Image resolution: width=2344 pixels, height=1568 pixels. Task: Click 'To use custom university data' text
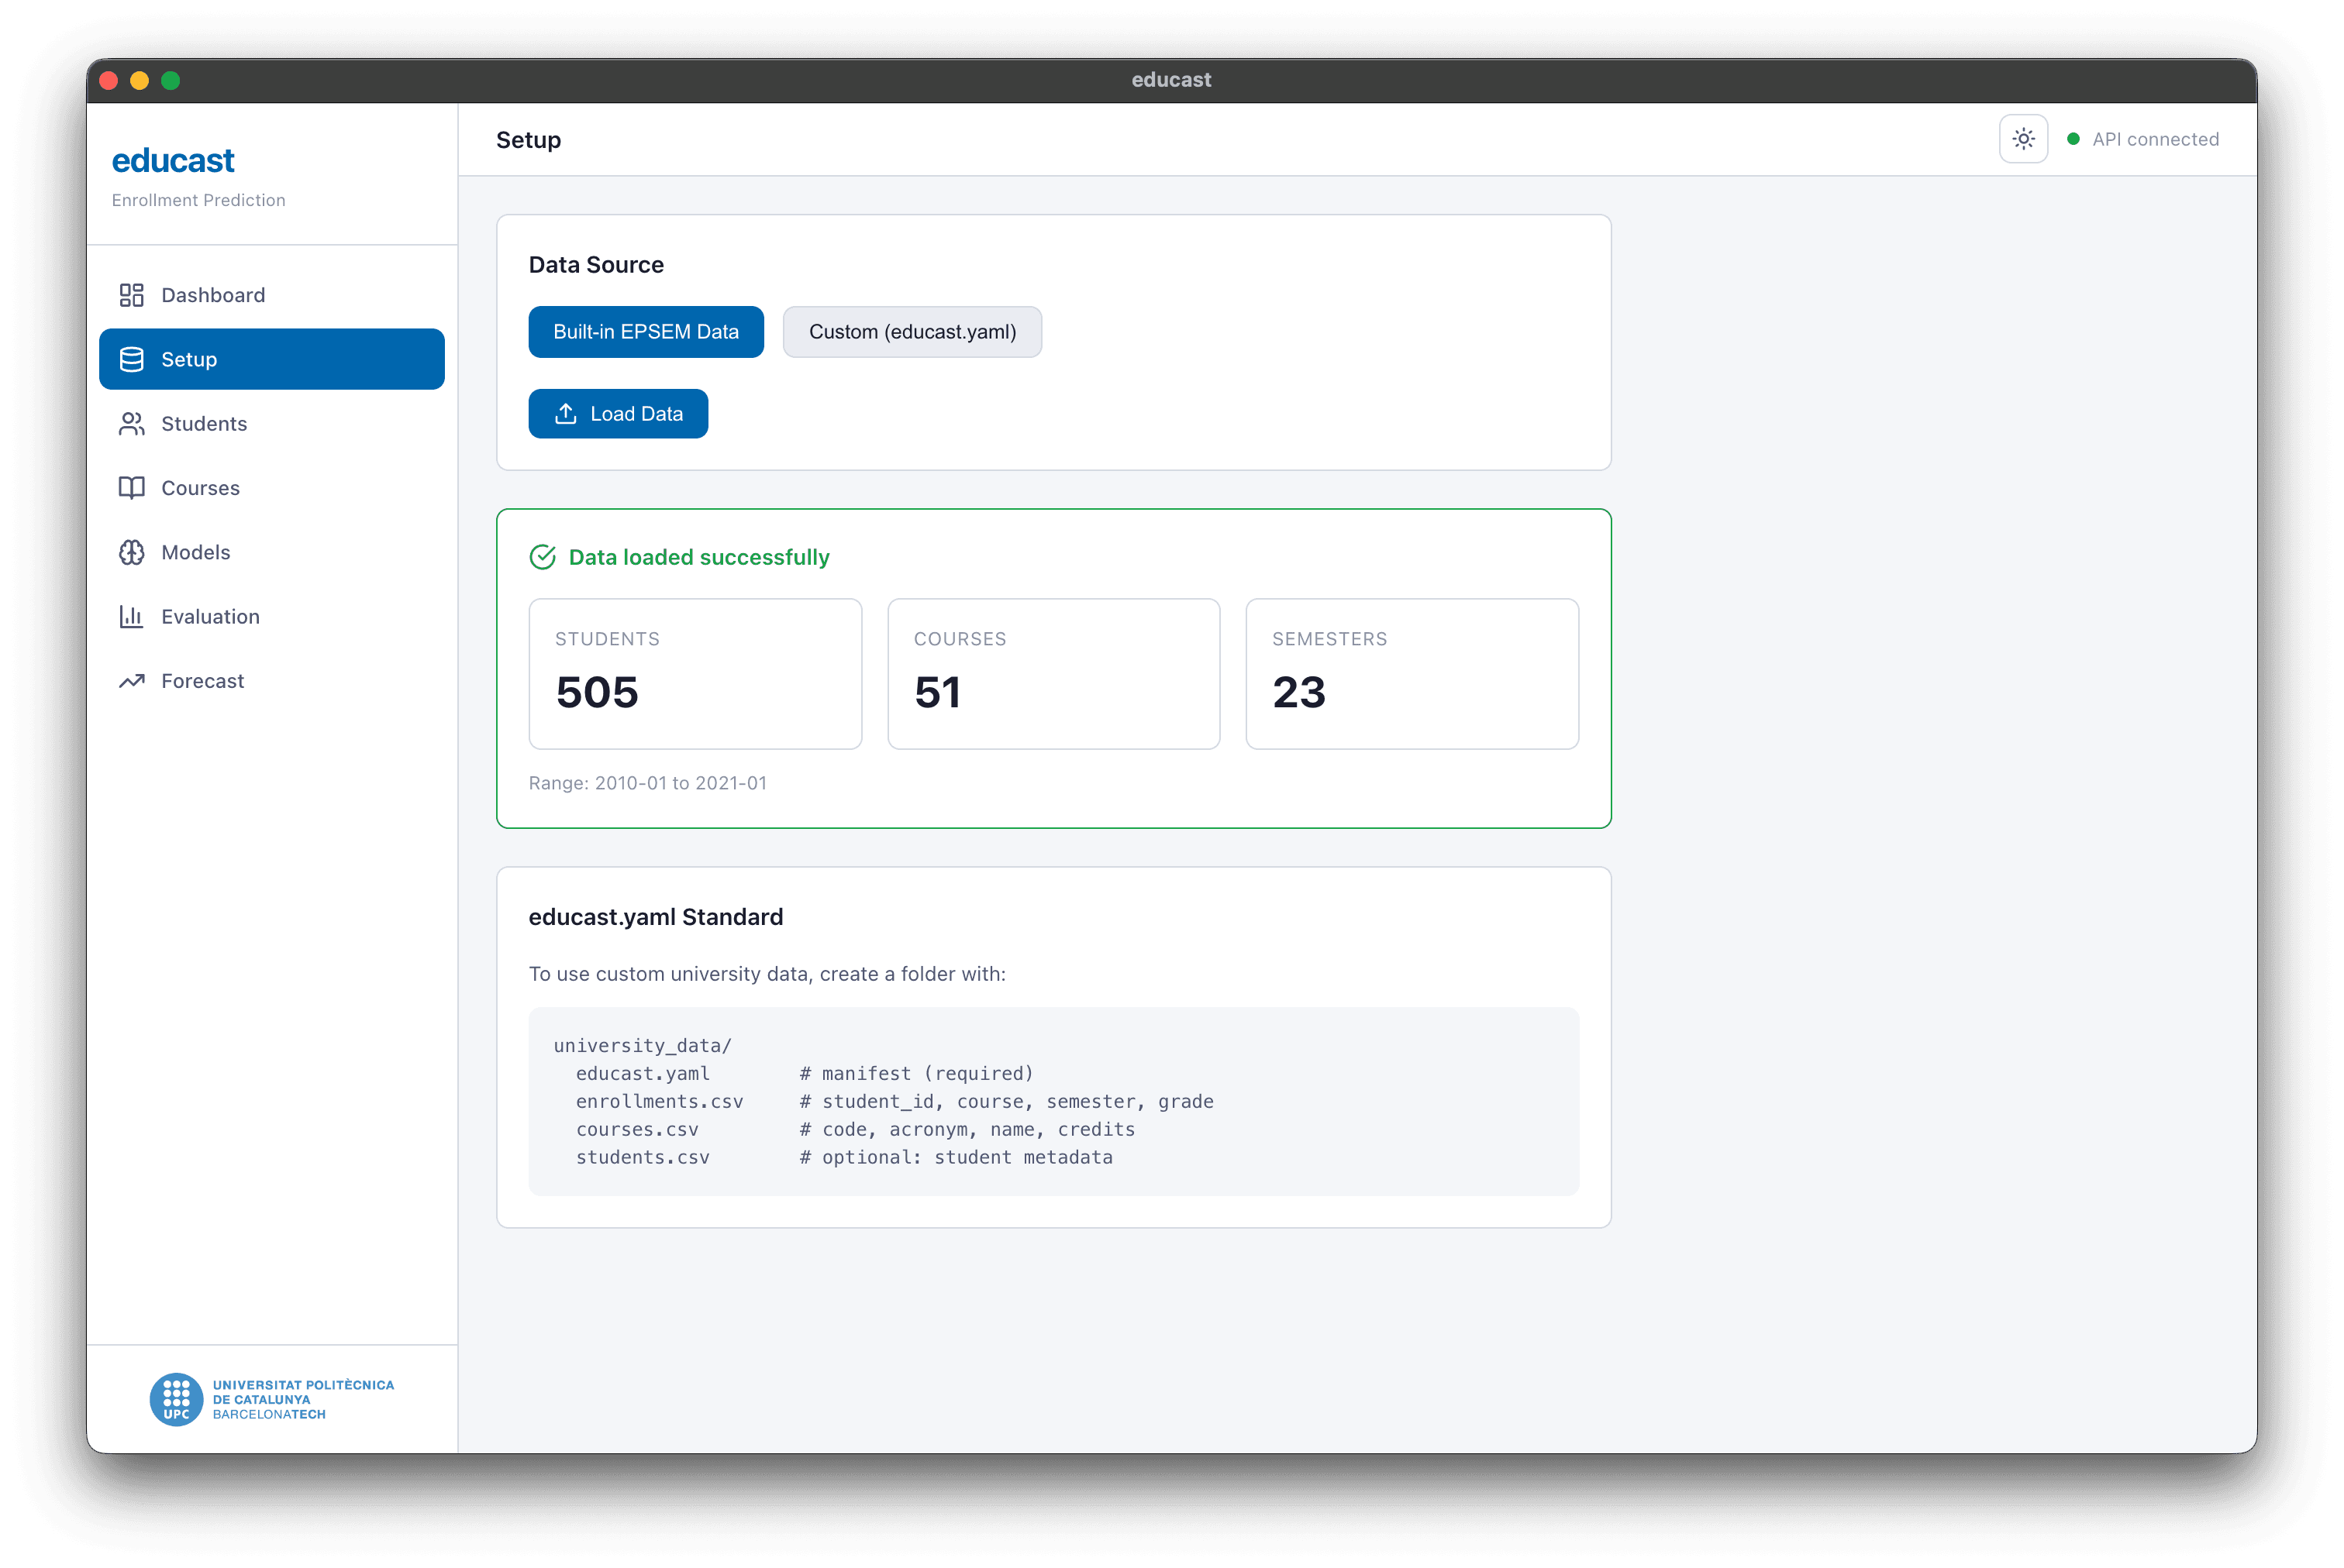[767, 974]
